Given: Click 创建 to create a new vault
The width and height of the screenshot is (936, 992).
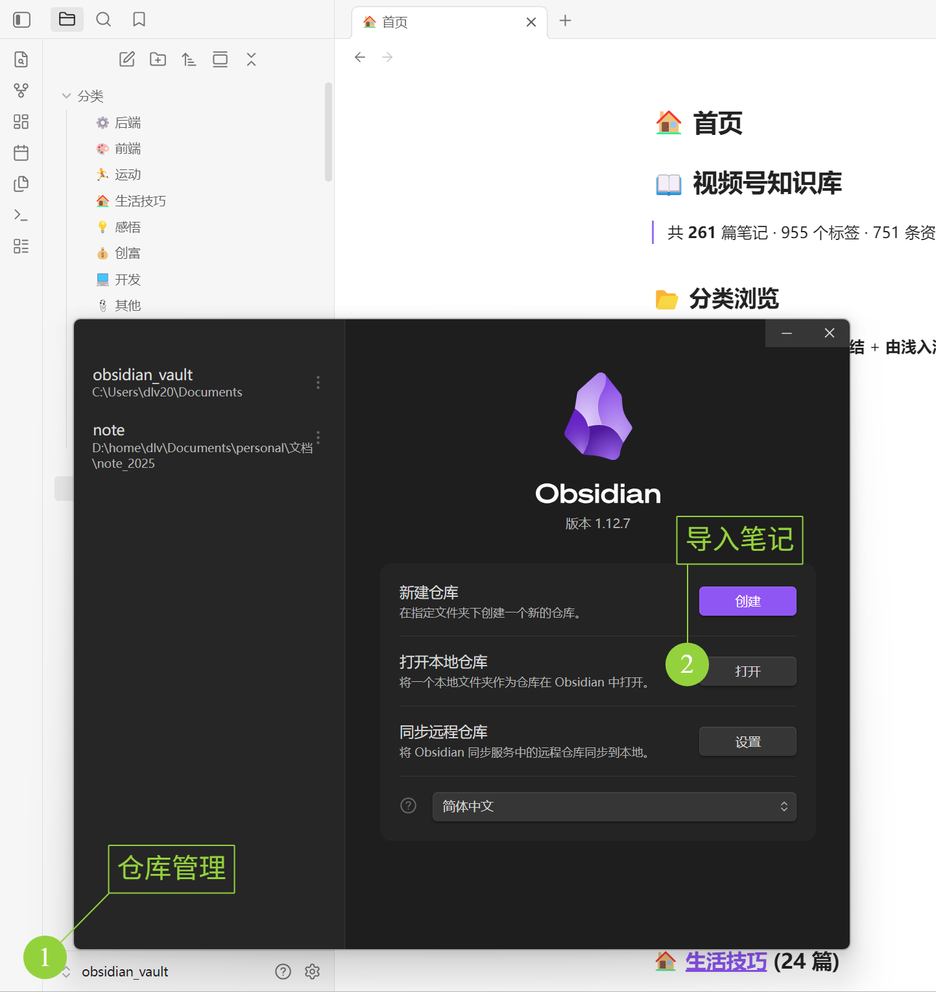Looking at the screenshot, I should pos(747,601).
